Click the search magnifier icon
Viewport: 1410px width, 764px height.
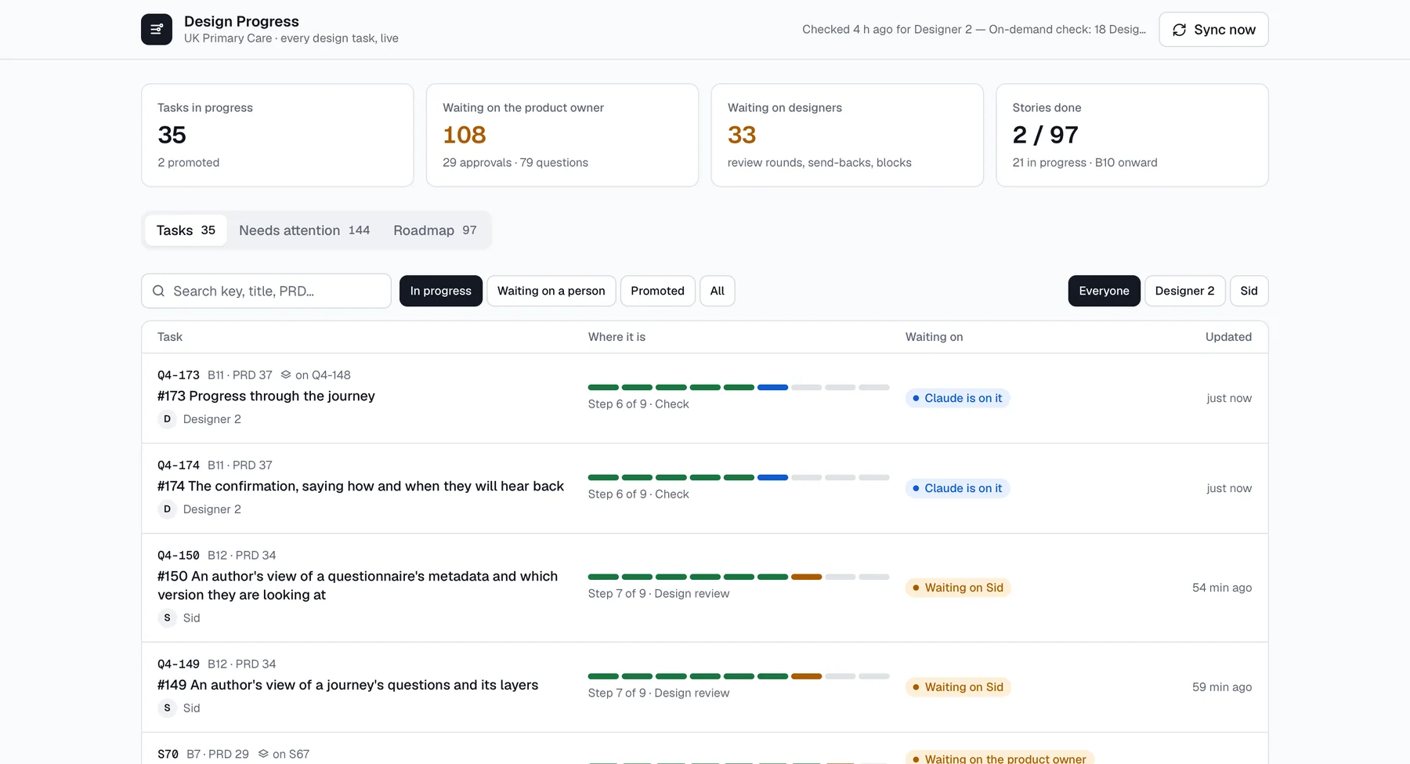(x=158, y=291)
